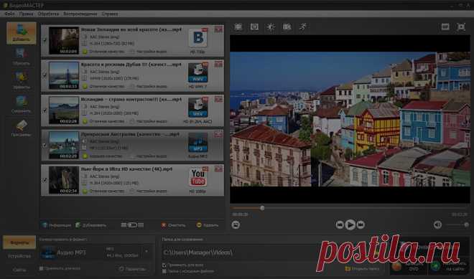The height and width of the screenshot is (279, 474).
Task: Uncheck the Нью-Йорк 4K video checkbox
Action: pos(45,180)
